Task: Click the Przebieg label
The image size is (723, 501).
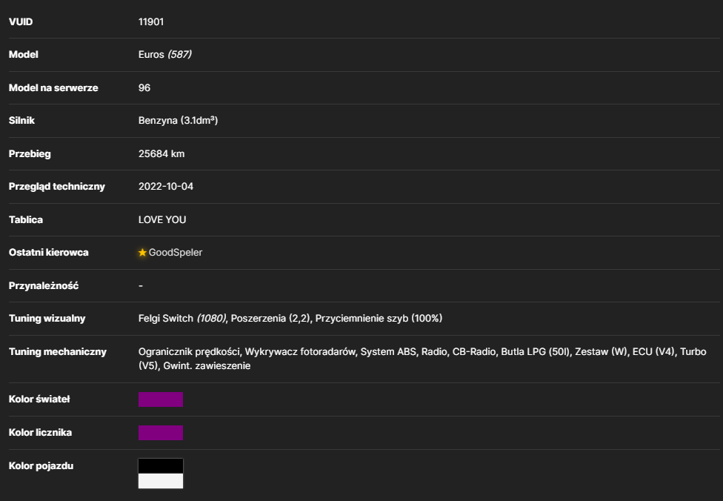Action: (30, 153)
